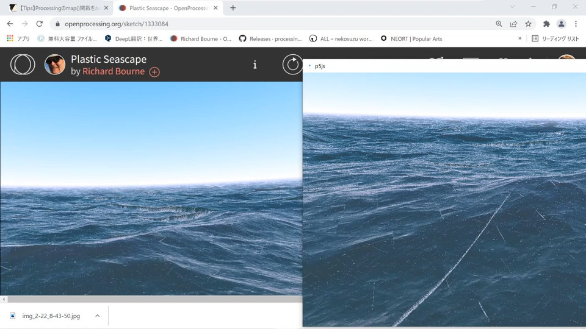Reload the current browser page
The height and width of the screenshot is (329, 586).
[39, 24]
